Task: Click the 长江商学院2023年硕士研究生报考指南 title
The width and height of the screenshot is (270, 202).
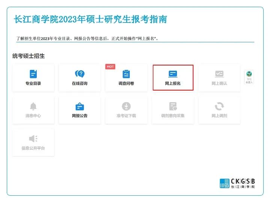Action: 90,19
